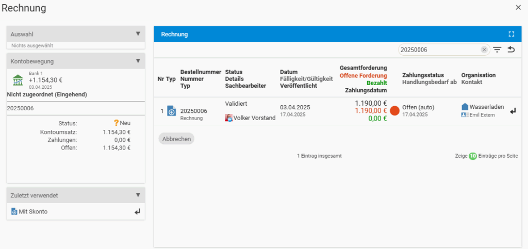Reset the search with the undo arrow

[511, 50]
